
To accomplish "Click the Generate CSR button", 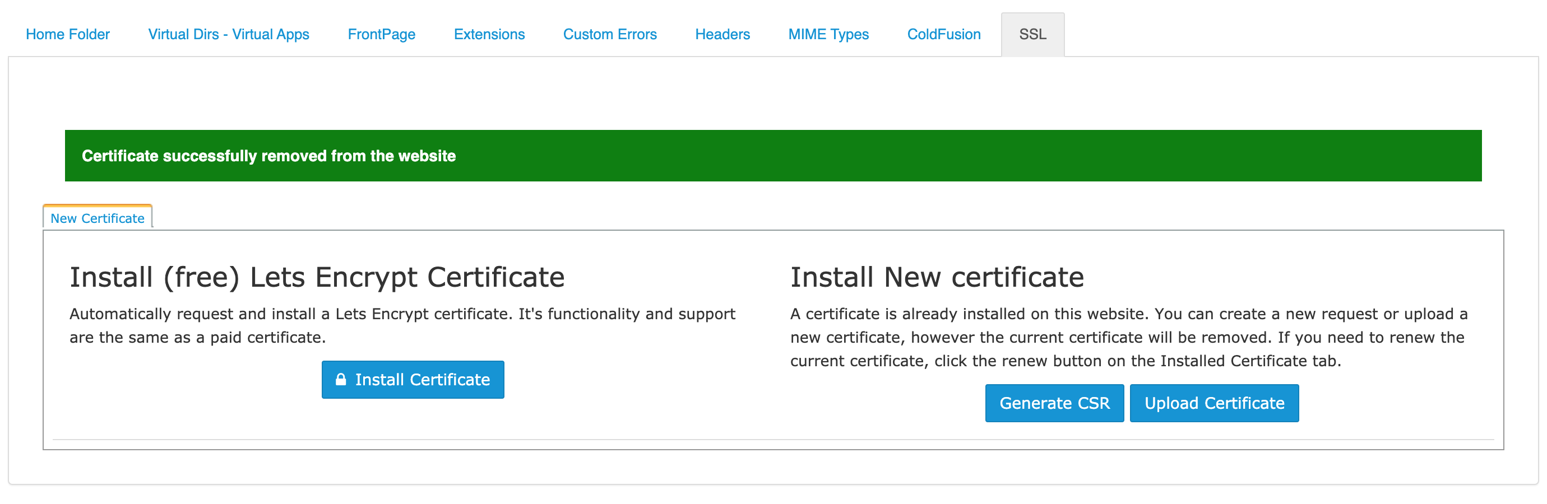I will [1054, 403].
